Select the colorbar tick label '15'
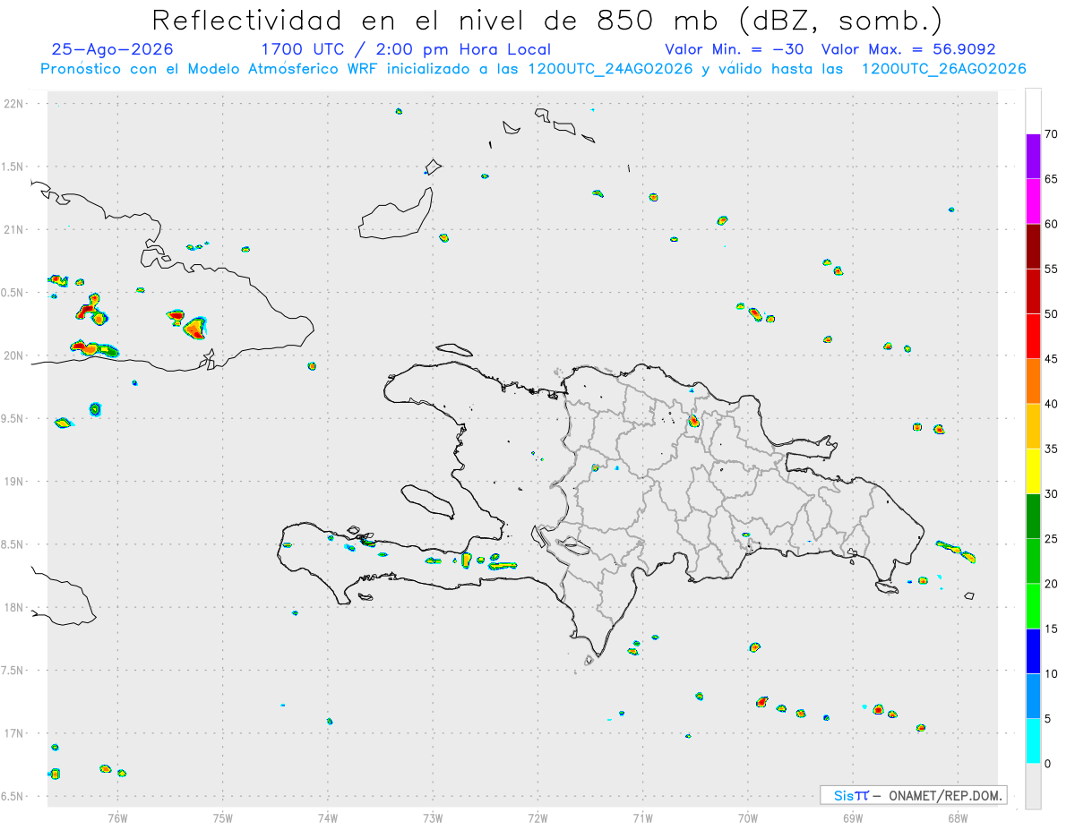This screenshot has width=1075, height=830. [1052, 629]
